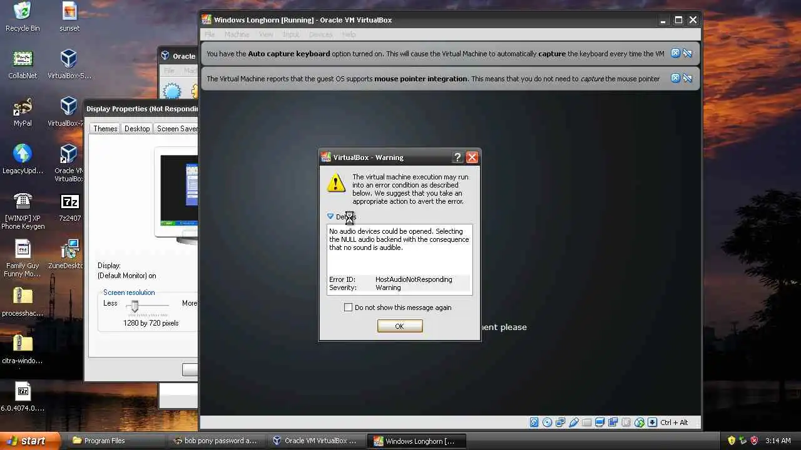801x450 pixels.
Task: Click the Display Properties window title bar
Action: coord(141,109)
